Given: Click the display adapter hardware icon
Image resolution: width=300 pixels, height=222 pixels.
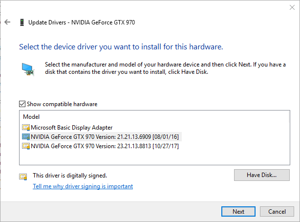Looking at the screenshot, I should 28,69.
